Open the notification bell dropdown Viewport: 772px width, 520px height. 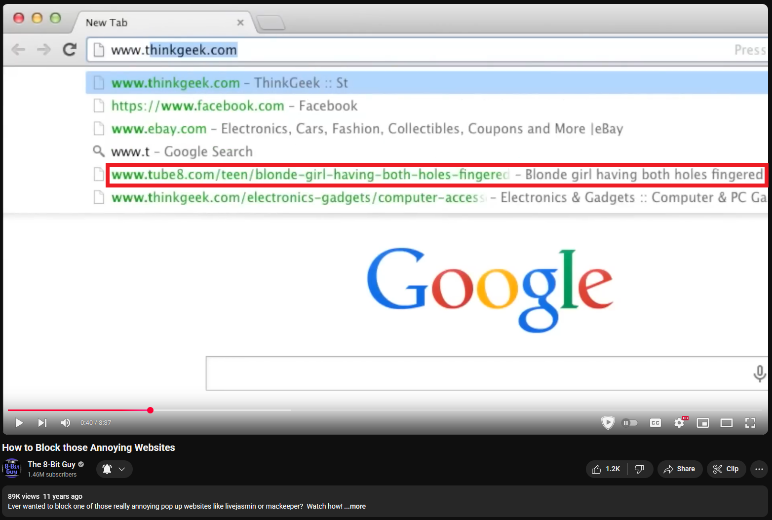point(114,469)
